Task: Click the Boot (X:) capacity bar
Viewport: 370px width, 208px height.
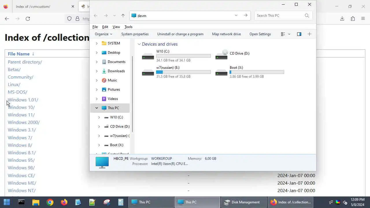Action: pos(257,72)
